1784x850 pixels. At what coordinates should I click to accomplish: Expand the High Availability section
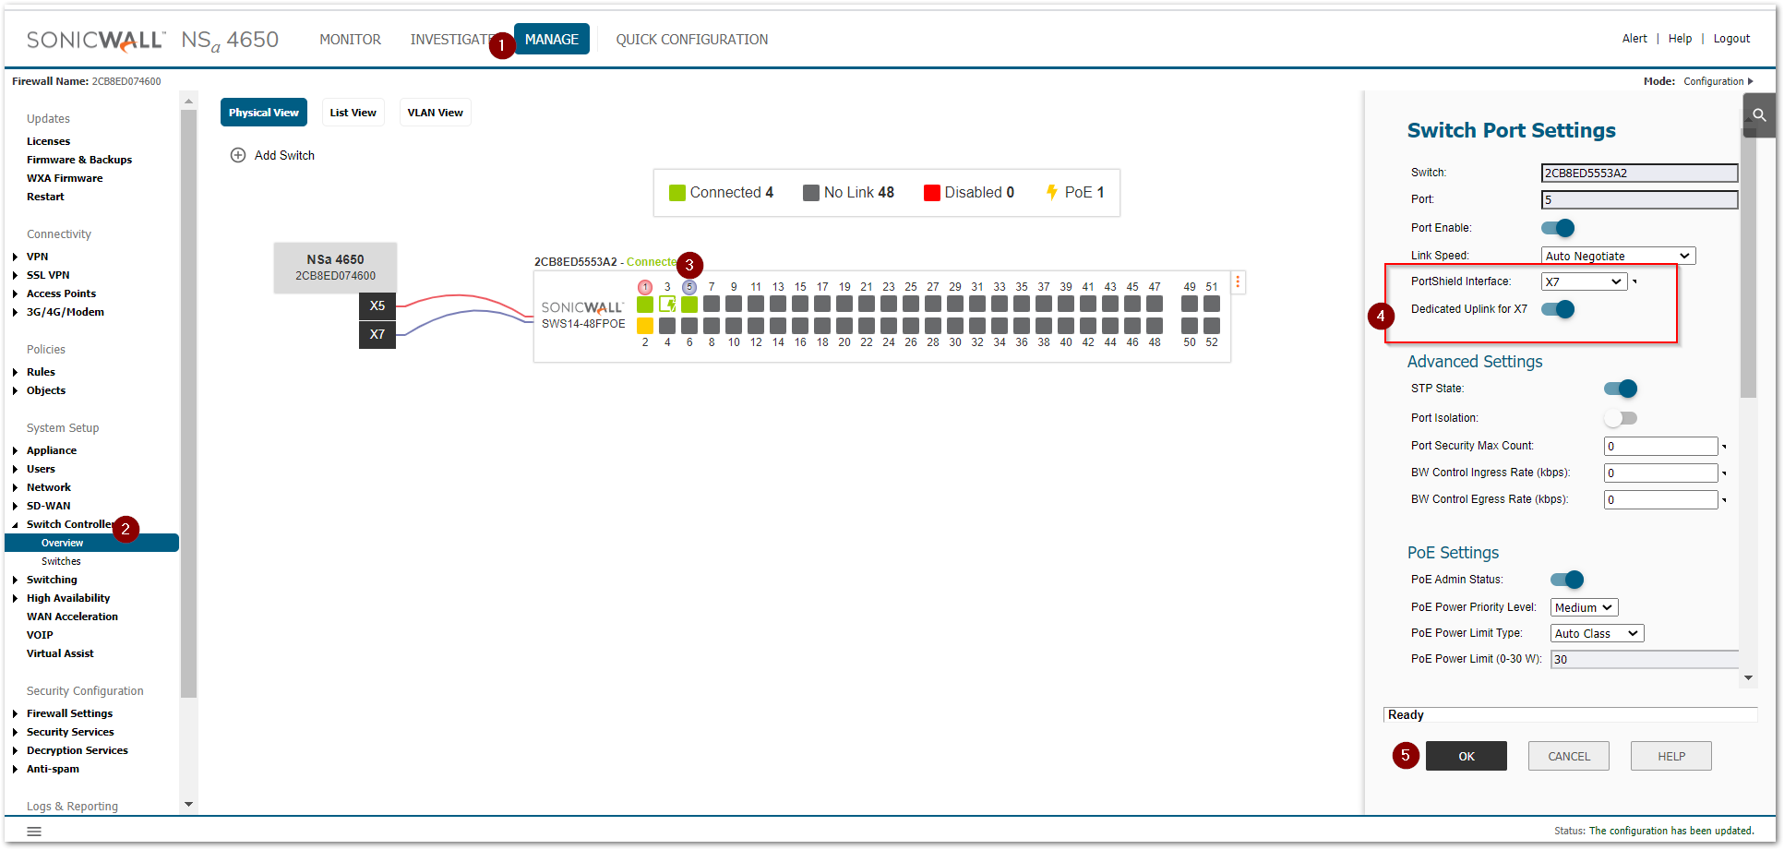click(16, 598)
